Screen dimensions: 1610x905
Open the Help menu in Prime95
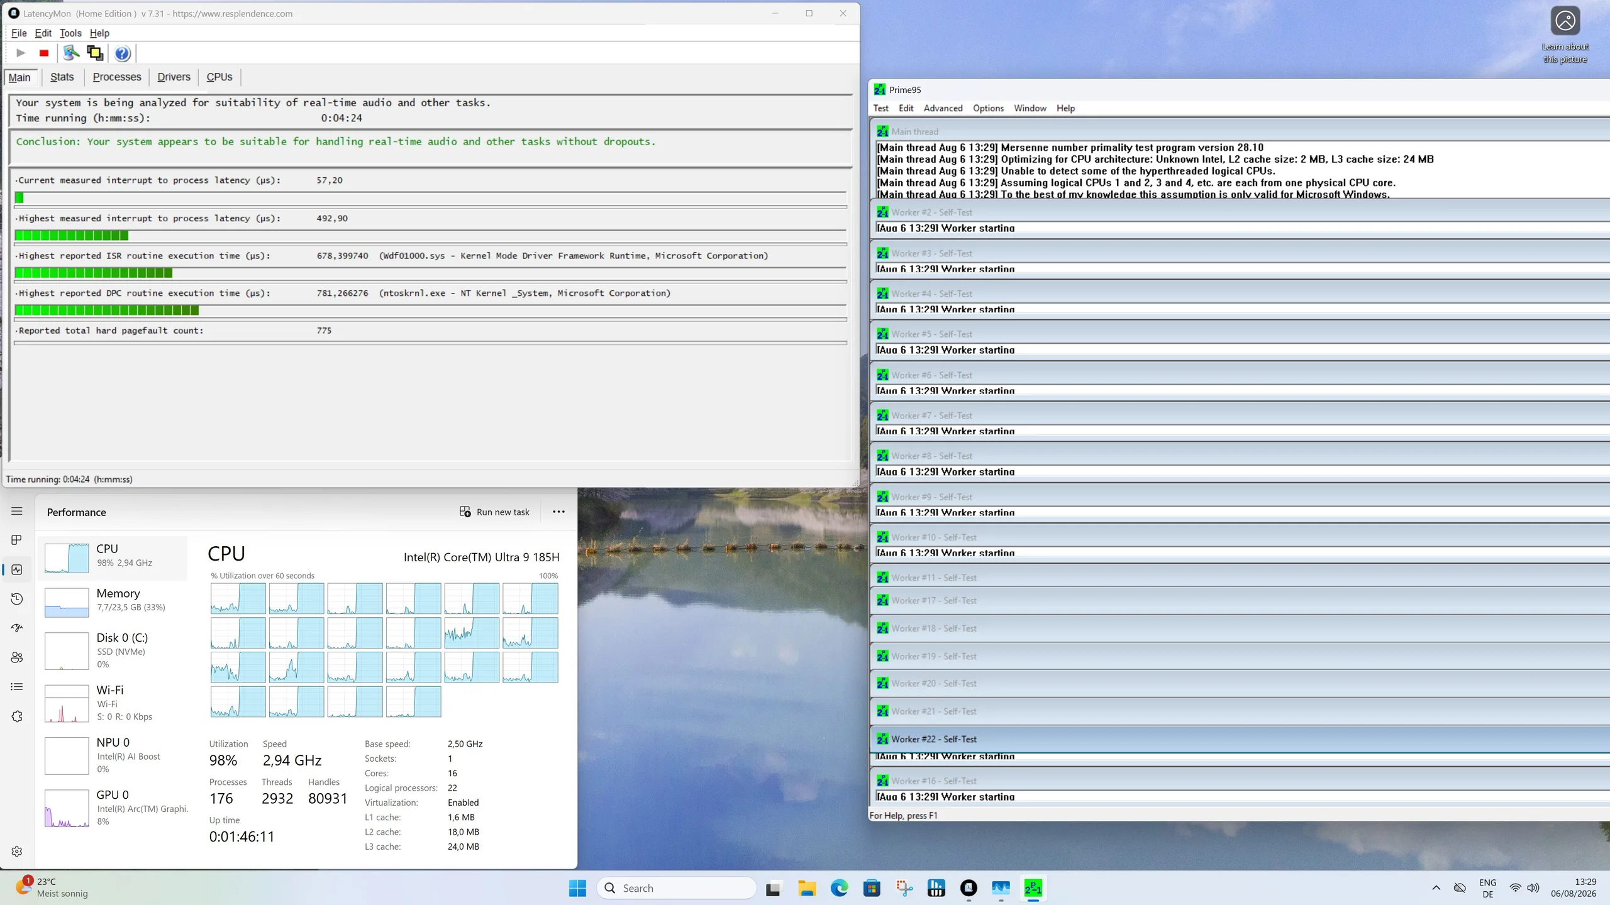point(1065,108)
